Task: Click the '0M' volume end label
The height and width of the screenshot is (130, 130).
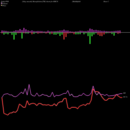Action: pyautogui.click(x=124, y=93)
